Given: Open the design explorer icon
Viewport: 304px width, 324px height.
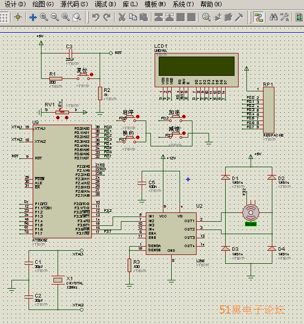Looking at the screenshot, I should point(299,17).
